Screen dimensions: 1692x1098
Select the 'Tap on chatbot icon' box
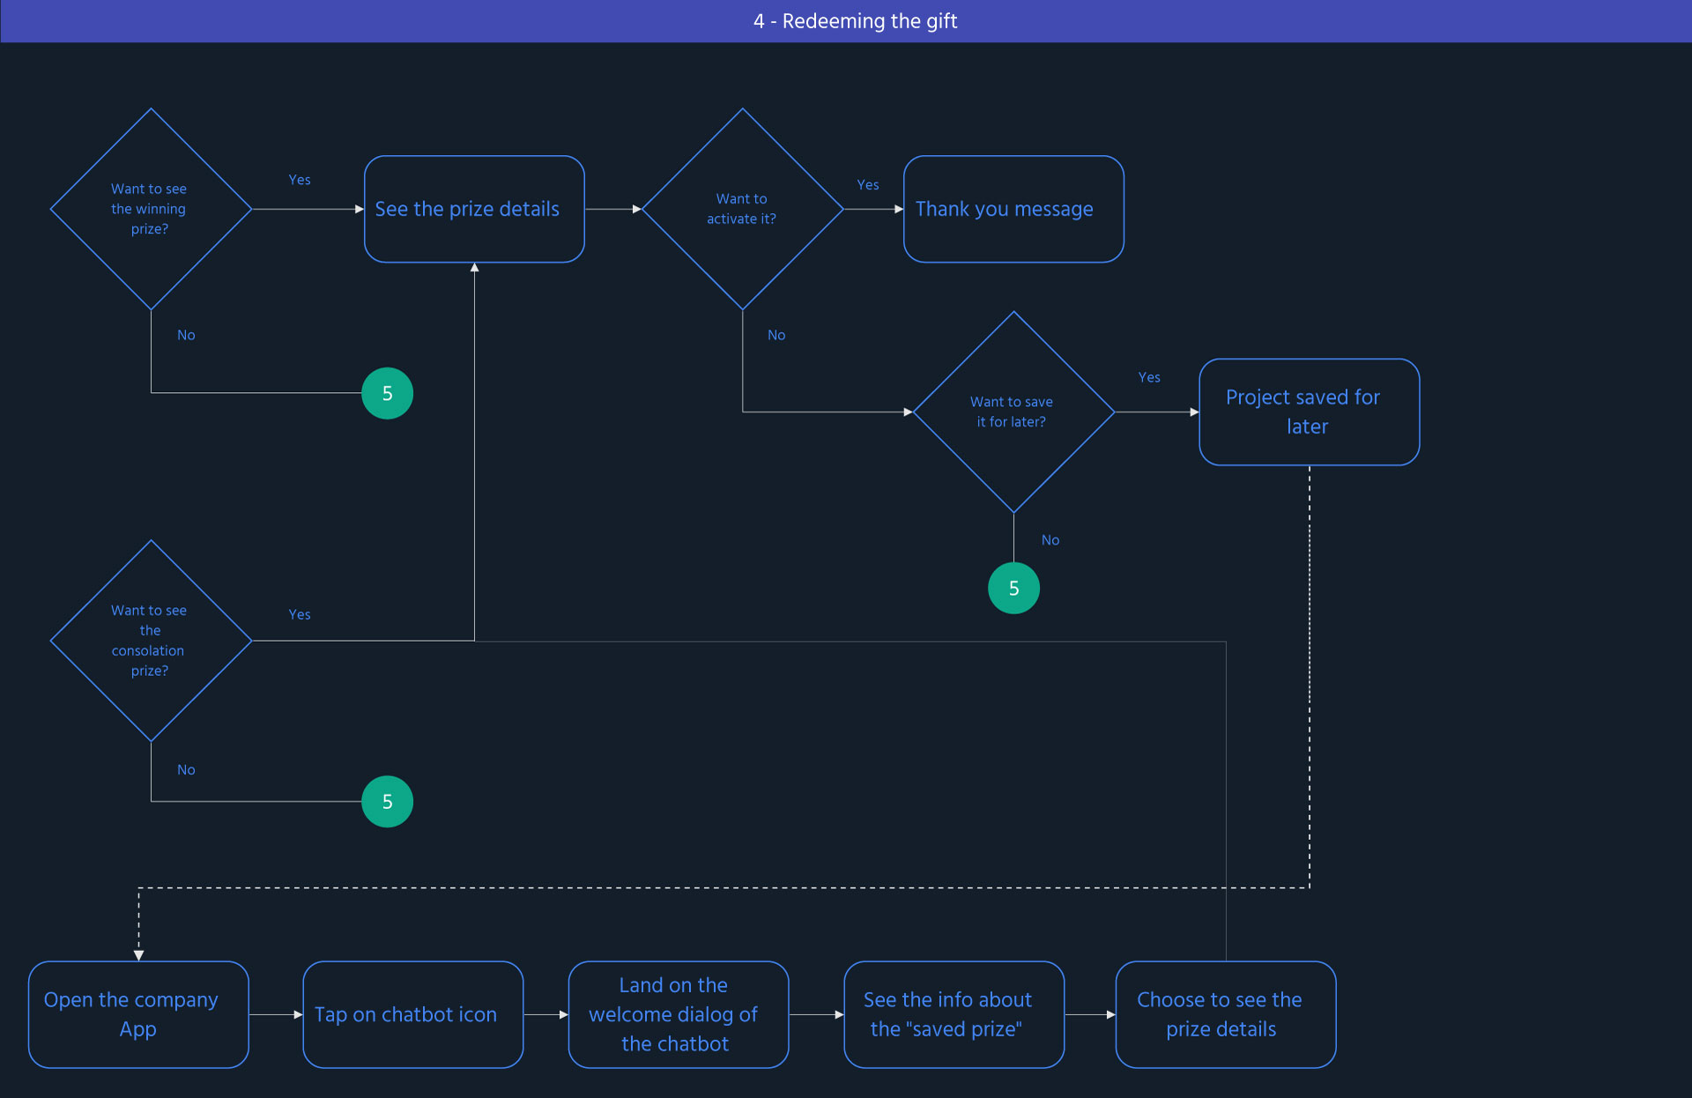coord(412,1014)
